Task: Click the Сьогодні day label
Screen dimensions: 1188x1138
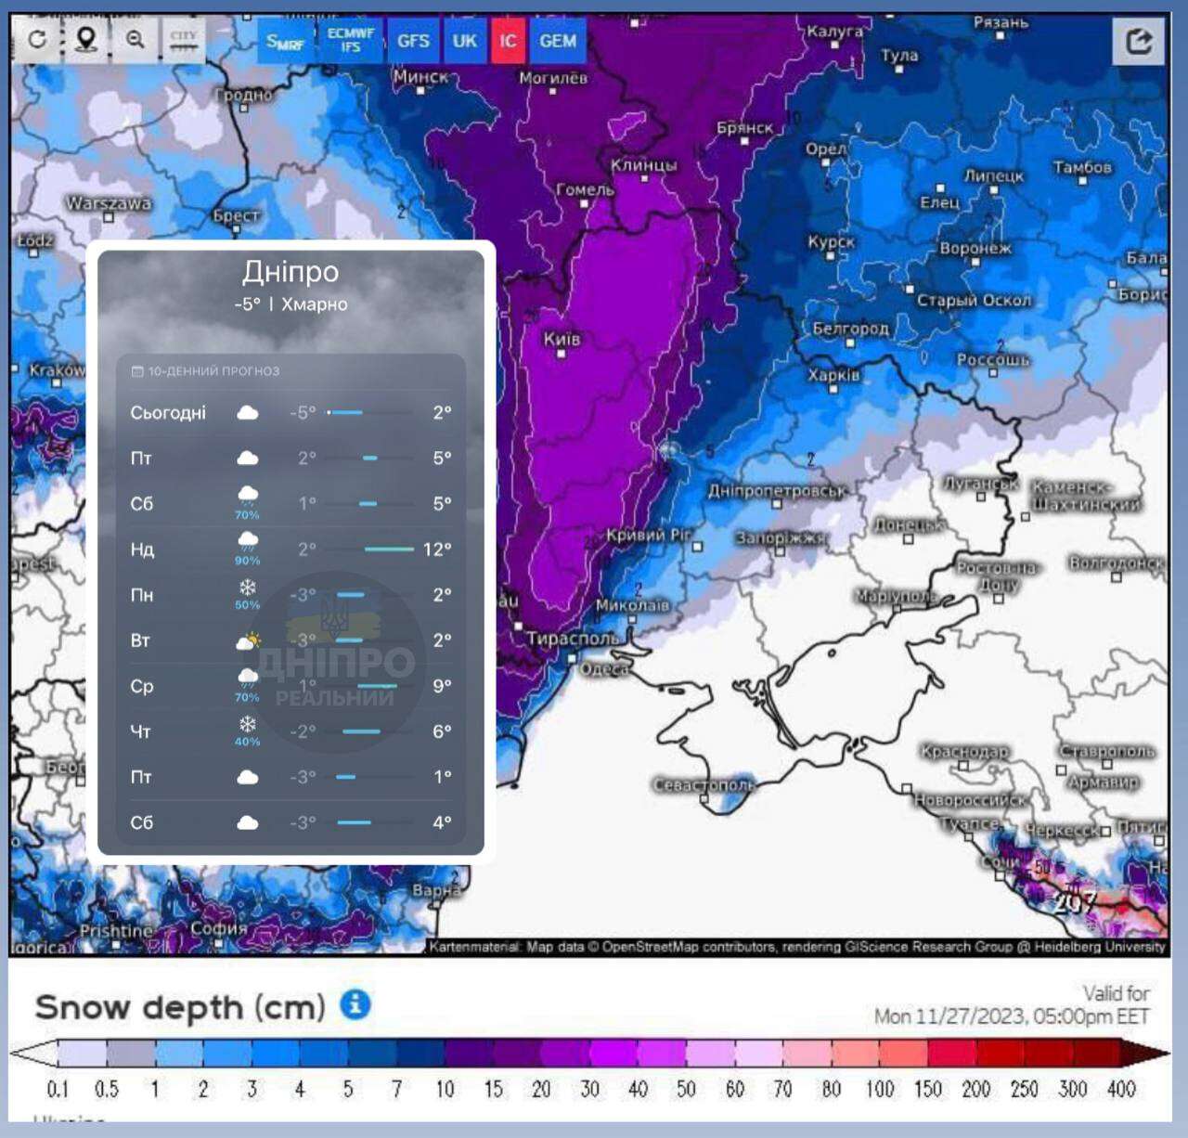Action: pyautogui.click(x=168, y=413)
